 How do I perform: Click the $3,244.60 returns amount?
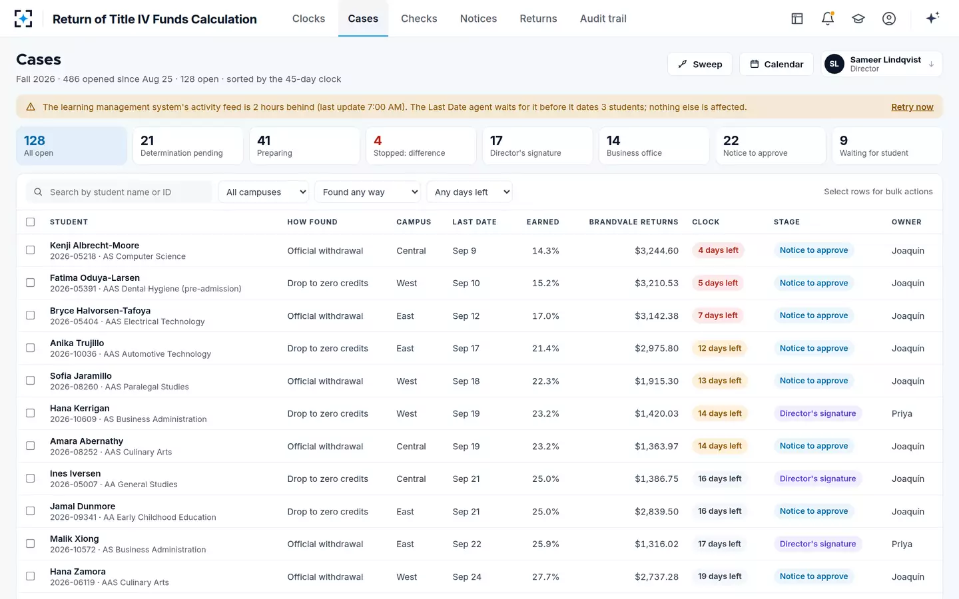[657, 251]
